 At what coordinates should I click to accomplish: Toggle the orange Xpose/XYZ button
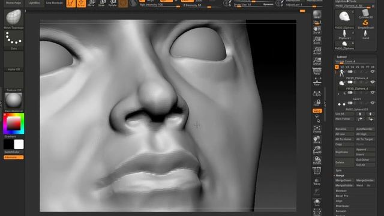click(x=317, y=110)
